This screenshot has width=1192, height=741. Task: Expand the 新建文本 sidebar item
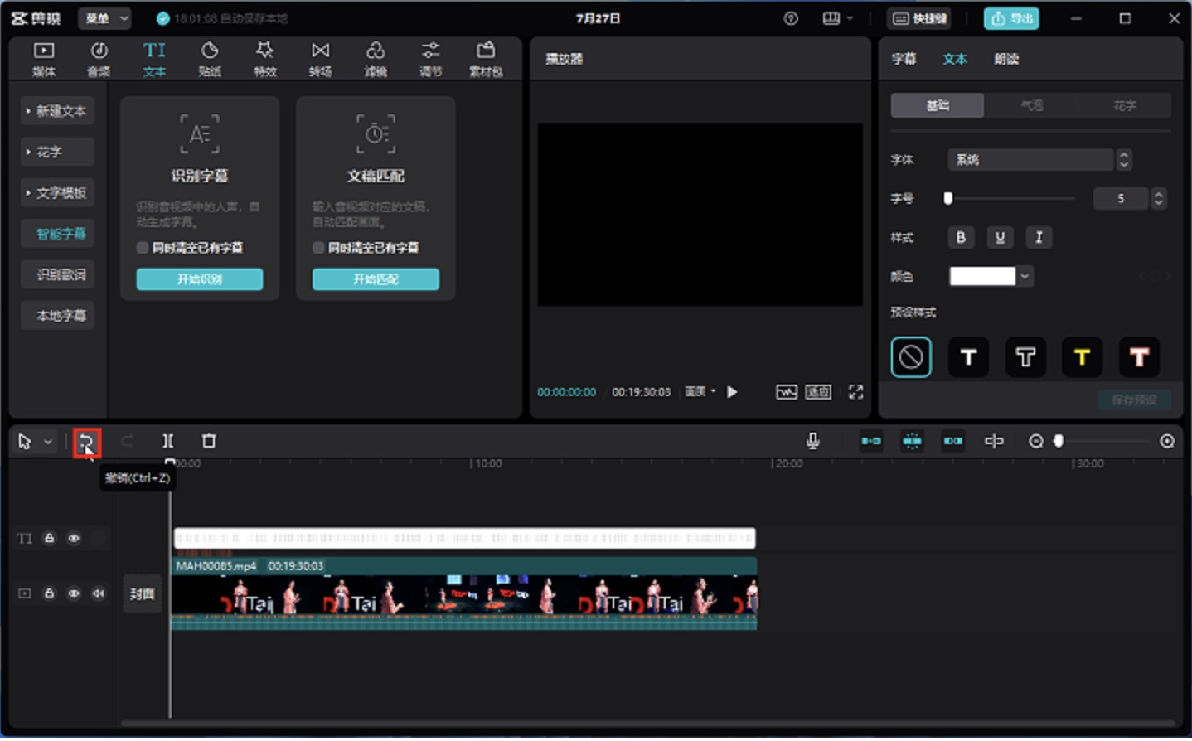click(58, 111)
